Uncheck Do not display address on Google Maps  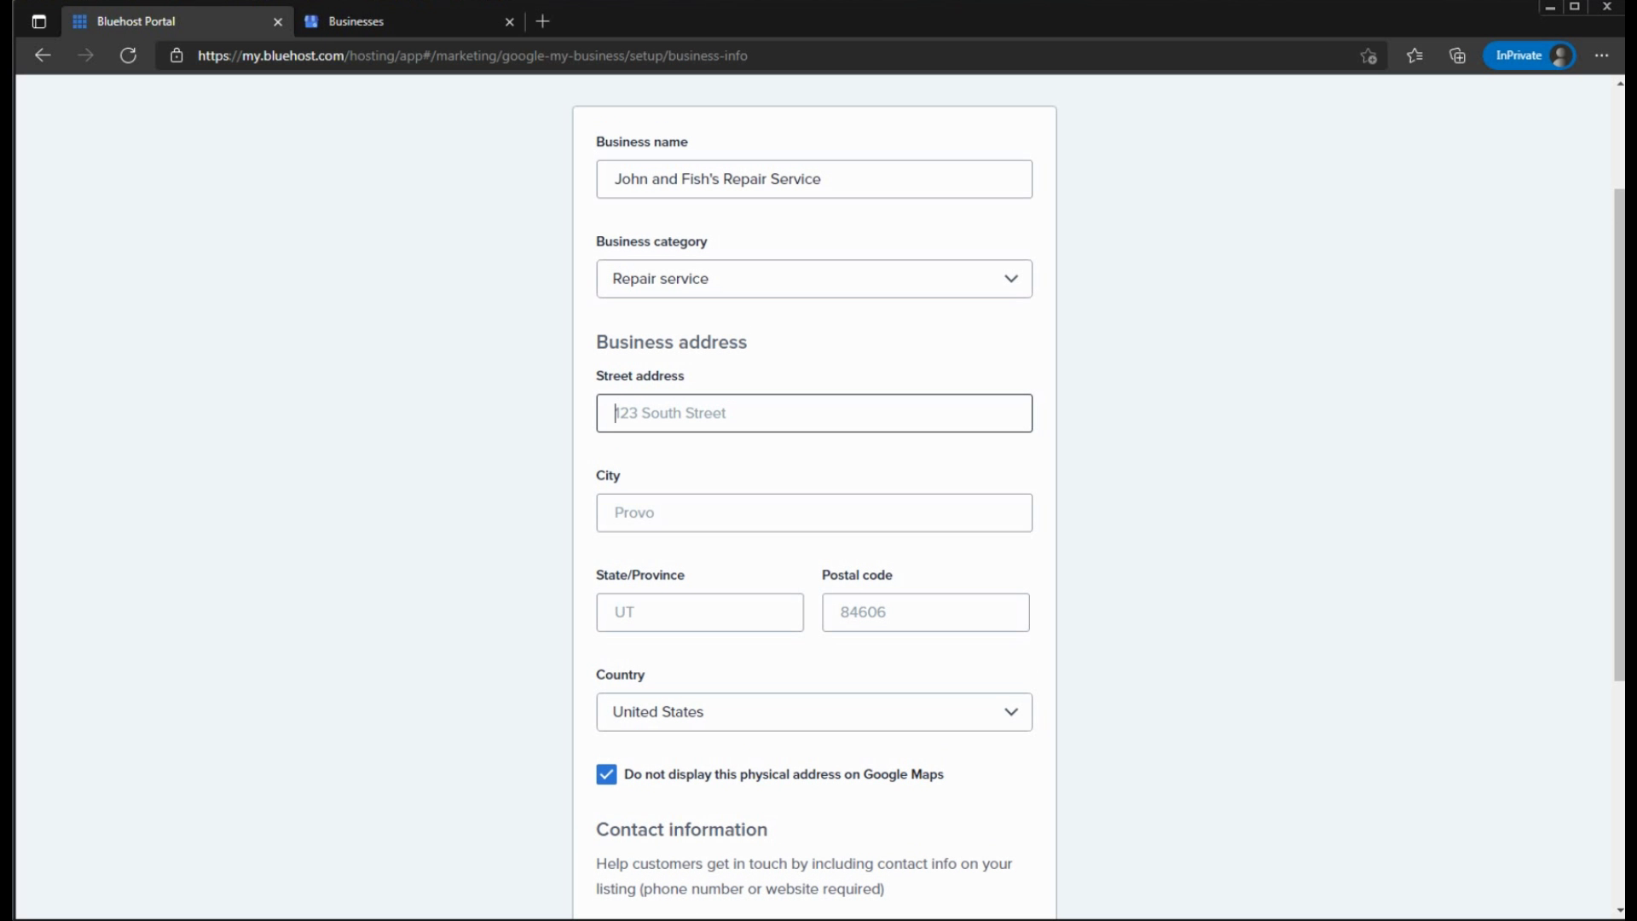pos(606,774)
